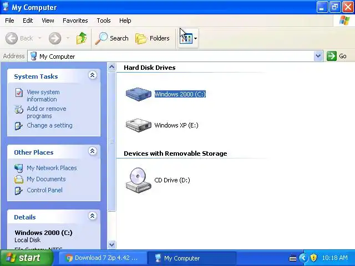The image size is (355, 266).
Task: Click the Change a setting icon
Action: coord(19,126)
